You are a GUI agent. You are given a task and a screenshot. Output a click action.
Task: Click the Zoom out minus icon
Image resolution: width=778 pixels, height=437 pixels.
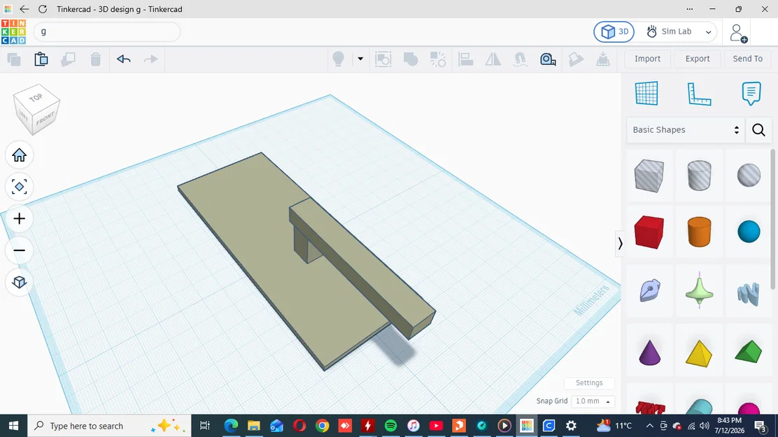pos(20,250)
